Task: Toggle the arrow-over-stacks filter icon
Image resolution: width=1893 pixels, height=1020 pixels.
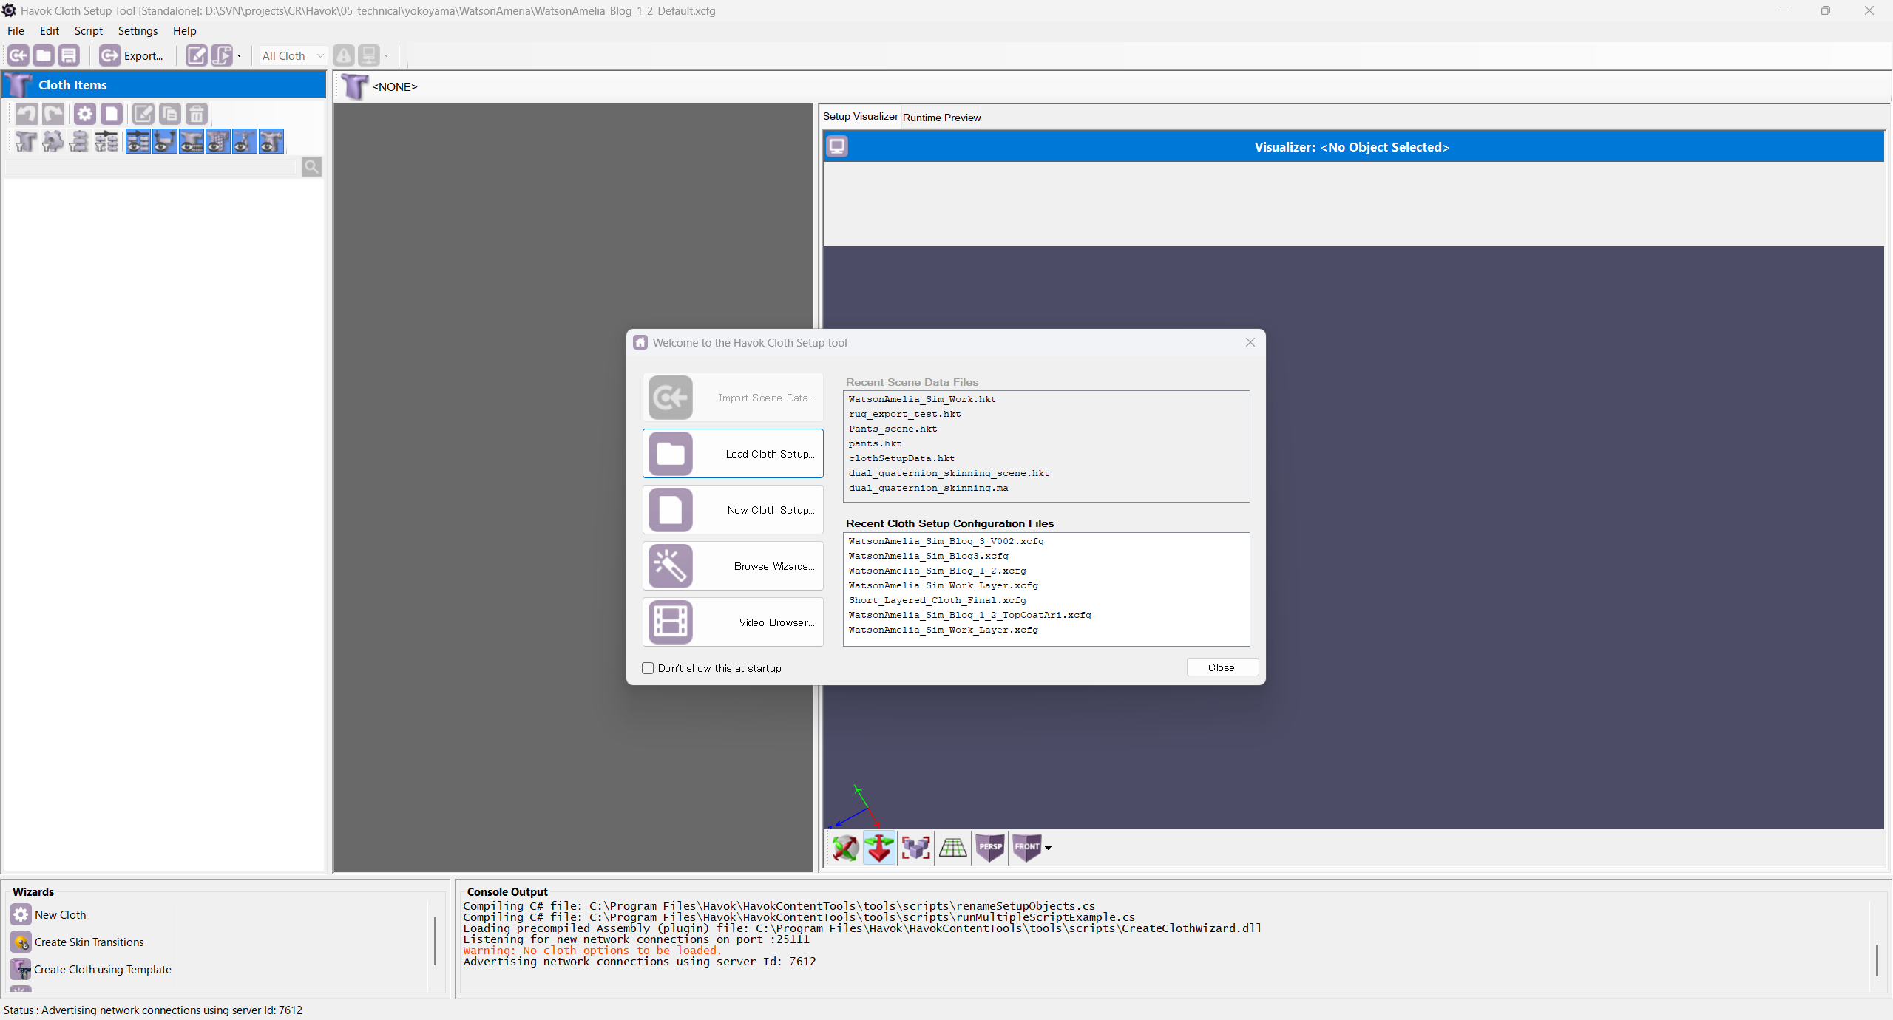Action: [x=106, y=141]
